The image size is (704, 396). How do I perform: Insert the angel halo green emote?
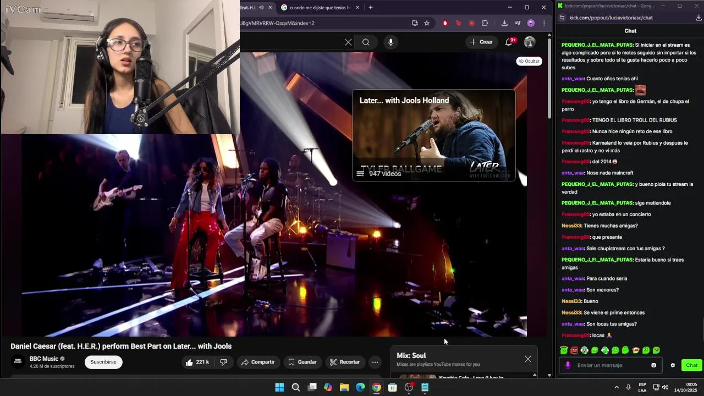coord(564,350)
